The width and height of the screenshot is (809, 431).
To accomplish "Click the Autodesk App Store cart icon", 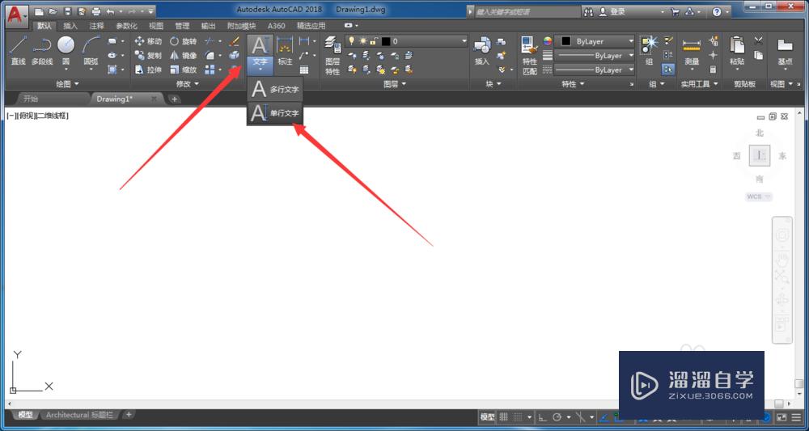I will click(676, 12).
